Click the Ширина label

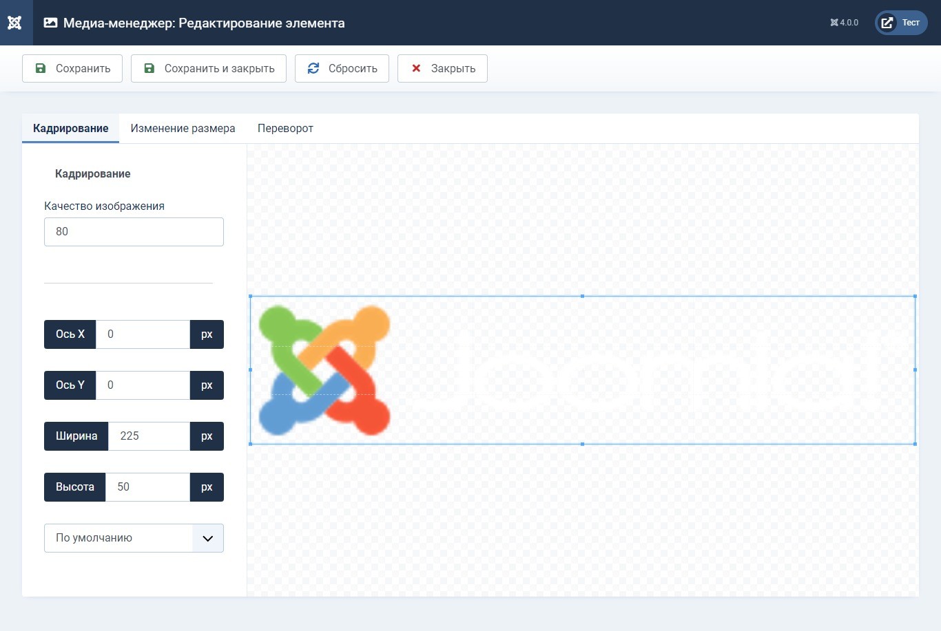(76, 436)
